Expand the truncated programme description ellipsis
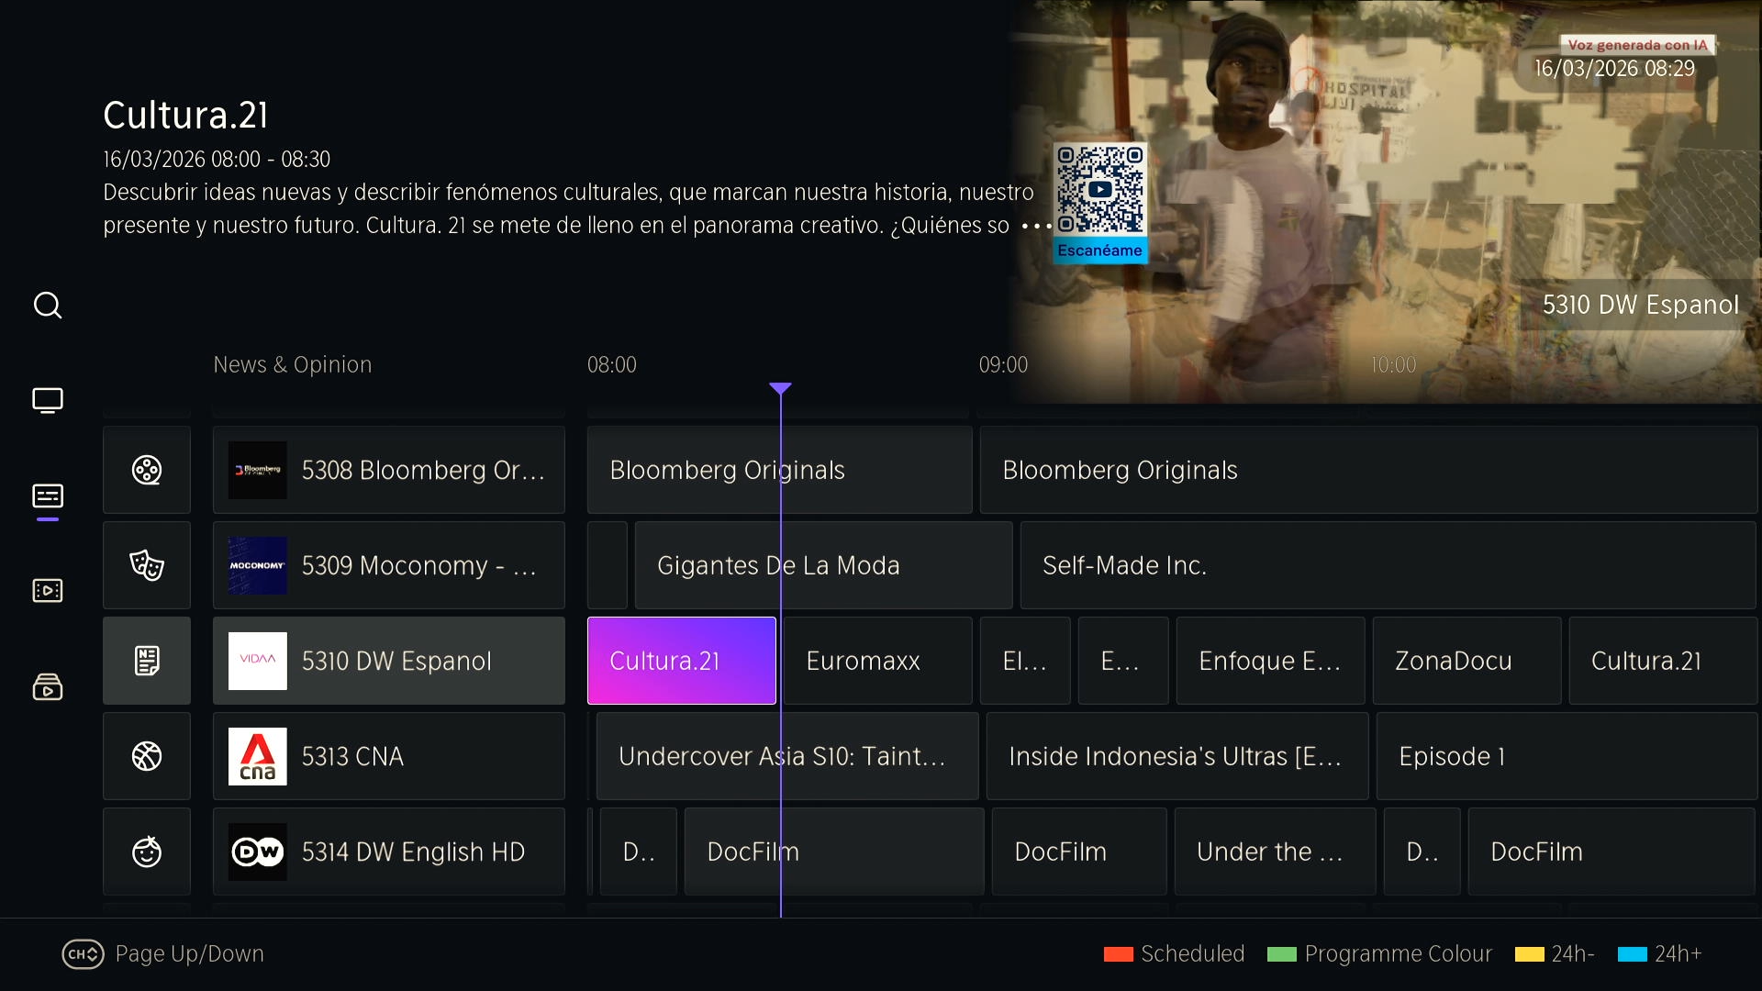1762x991 pixels. [1036, 226]
